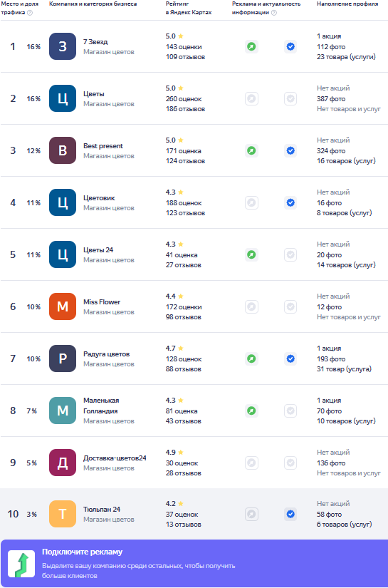Click the help icon next to 'Место и доля трафика'
The width and height of the screenshot is (388, 588).
pyautogui.click(x=30, y=12)
